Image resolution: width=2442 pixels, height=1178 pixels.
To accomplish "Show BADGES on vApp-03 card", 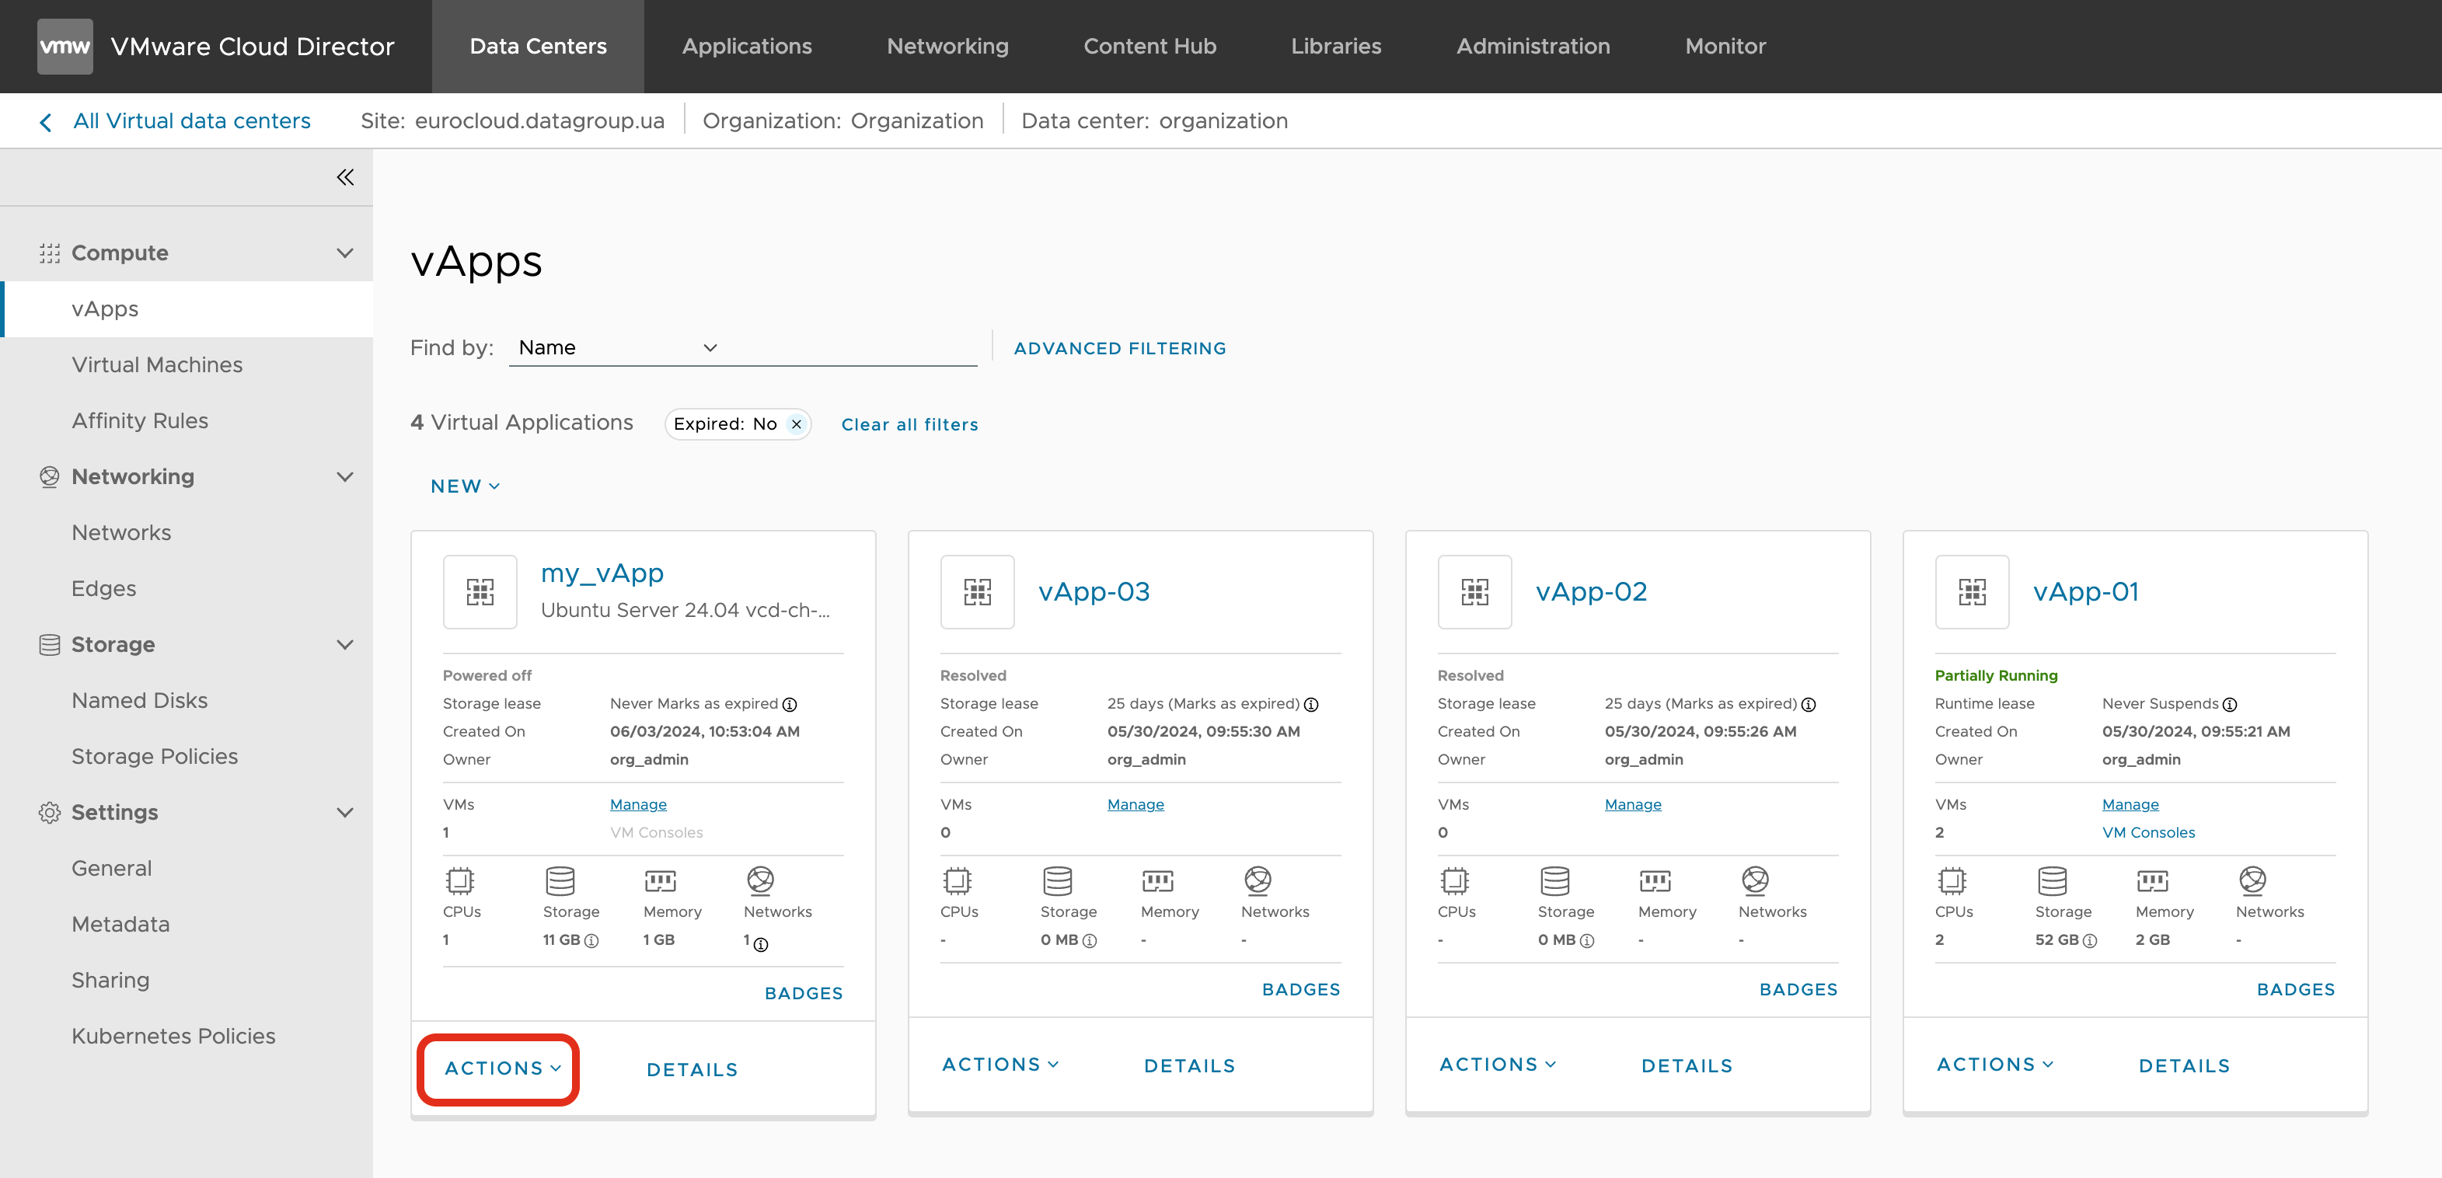I will click(x=1300, y=989).
